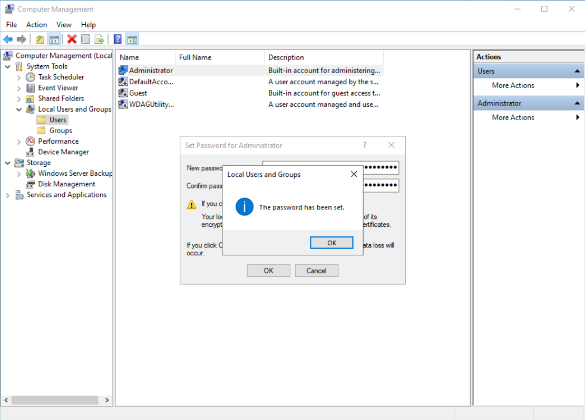Expand the Shared Folders tree node
This screenshot has width=585, height=420.
tap(19, 99)
